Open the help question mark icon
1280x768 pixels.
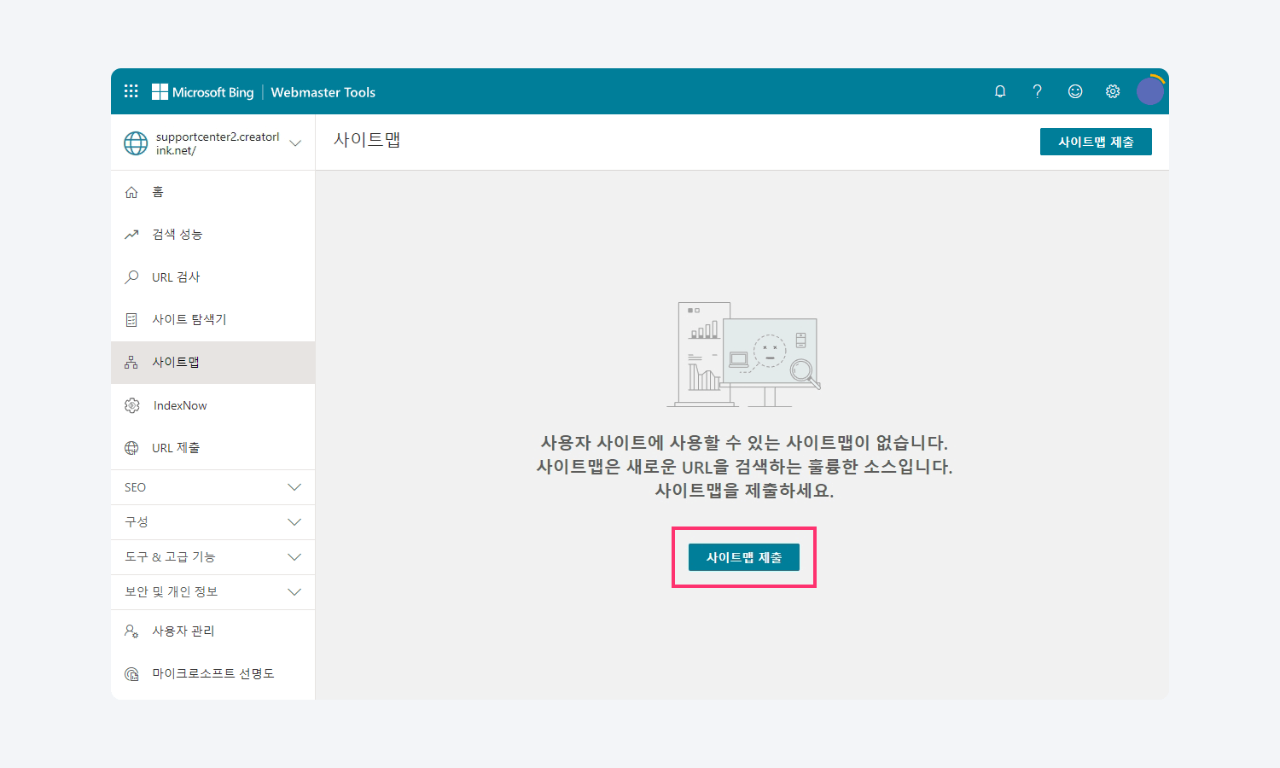coord(1037,91)
